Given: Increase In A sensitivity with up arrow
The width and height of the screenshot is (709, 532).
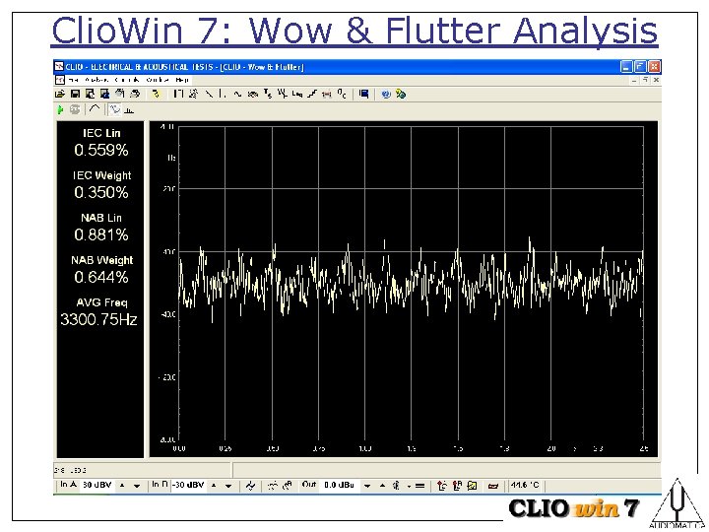Looking at the screenshot, I should (x=122, y=486).
